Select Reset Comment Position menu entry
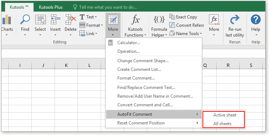 click(x=154, y=123)
